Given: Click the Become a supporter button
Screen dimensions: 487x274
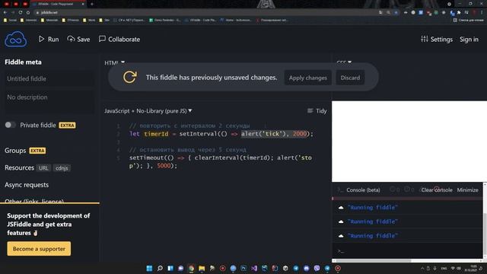Looking at the screenshot, I should (39, 249).
